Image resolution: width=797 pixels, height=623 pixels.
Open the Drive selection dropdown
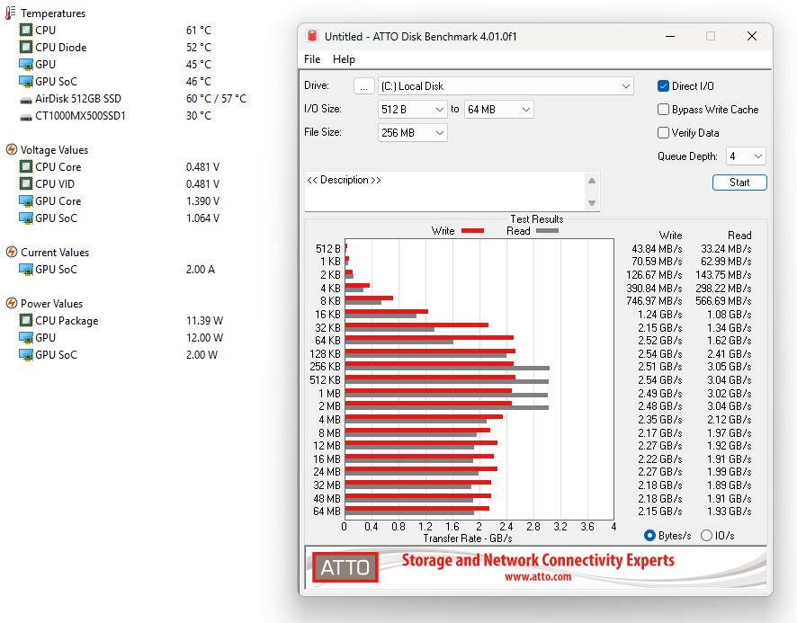tap(506, 86)
